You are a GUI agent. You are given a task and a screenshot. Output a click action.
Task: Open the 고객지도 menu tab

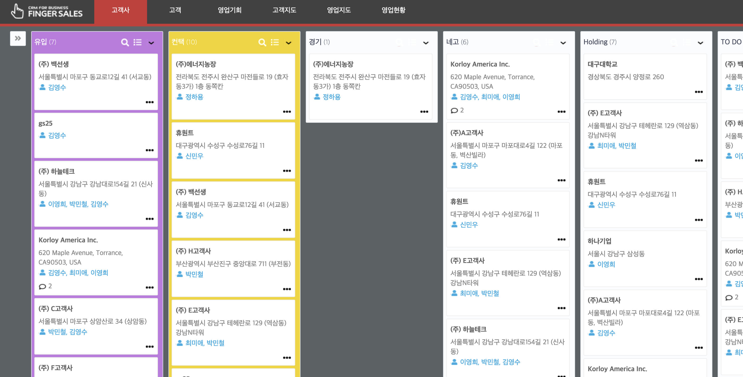(x=284, y=10)
